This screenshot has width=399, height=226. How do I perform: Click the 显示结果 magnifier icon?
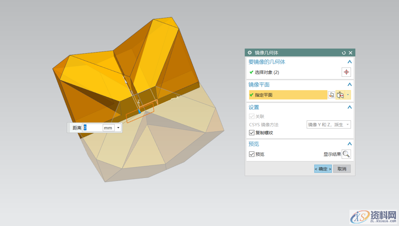tap(347, 154)
